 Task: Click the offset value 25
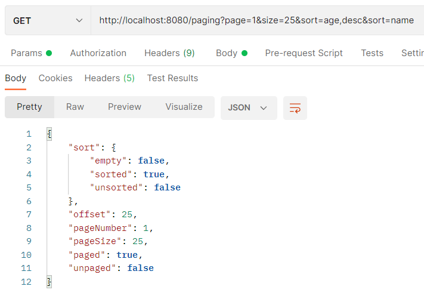click(x=127, y=215)
